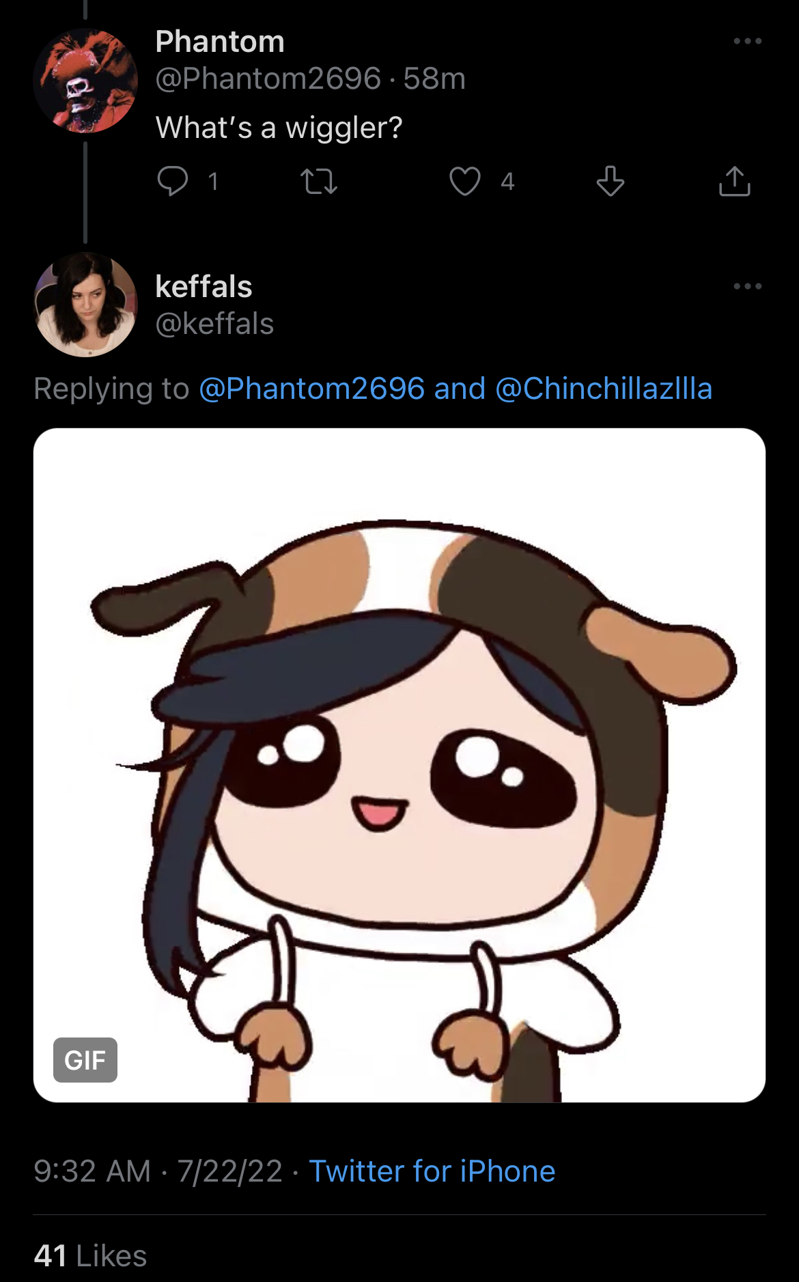Open Phantom's profile picture

coord(85,81)
